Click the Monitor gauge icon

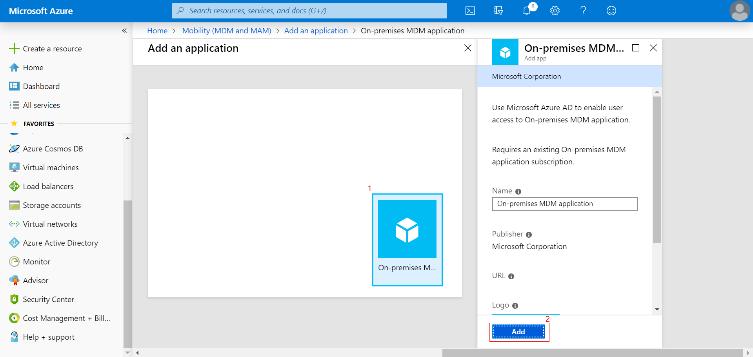[14, 262]
